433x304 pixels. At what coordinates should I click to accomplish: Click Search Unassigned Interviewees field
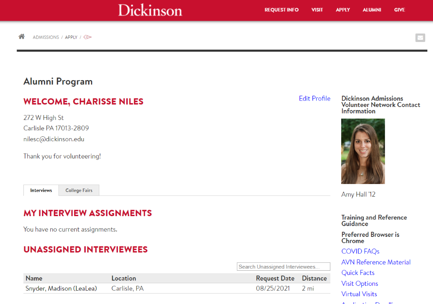[x=283, y=266]
